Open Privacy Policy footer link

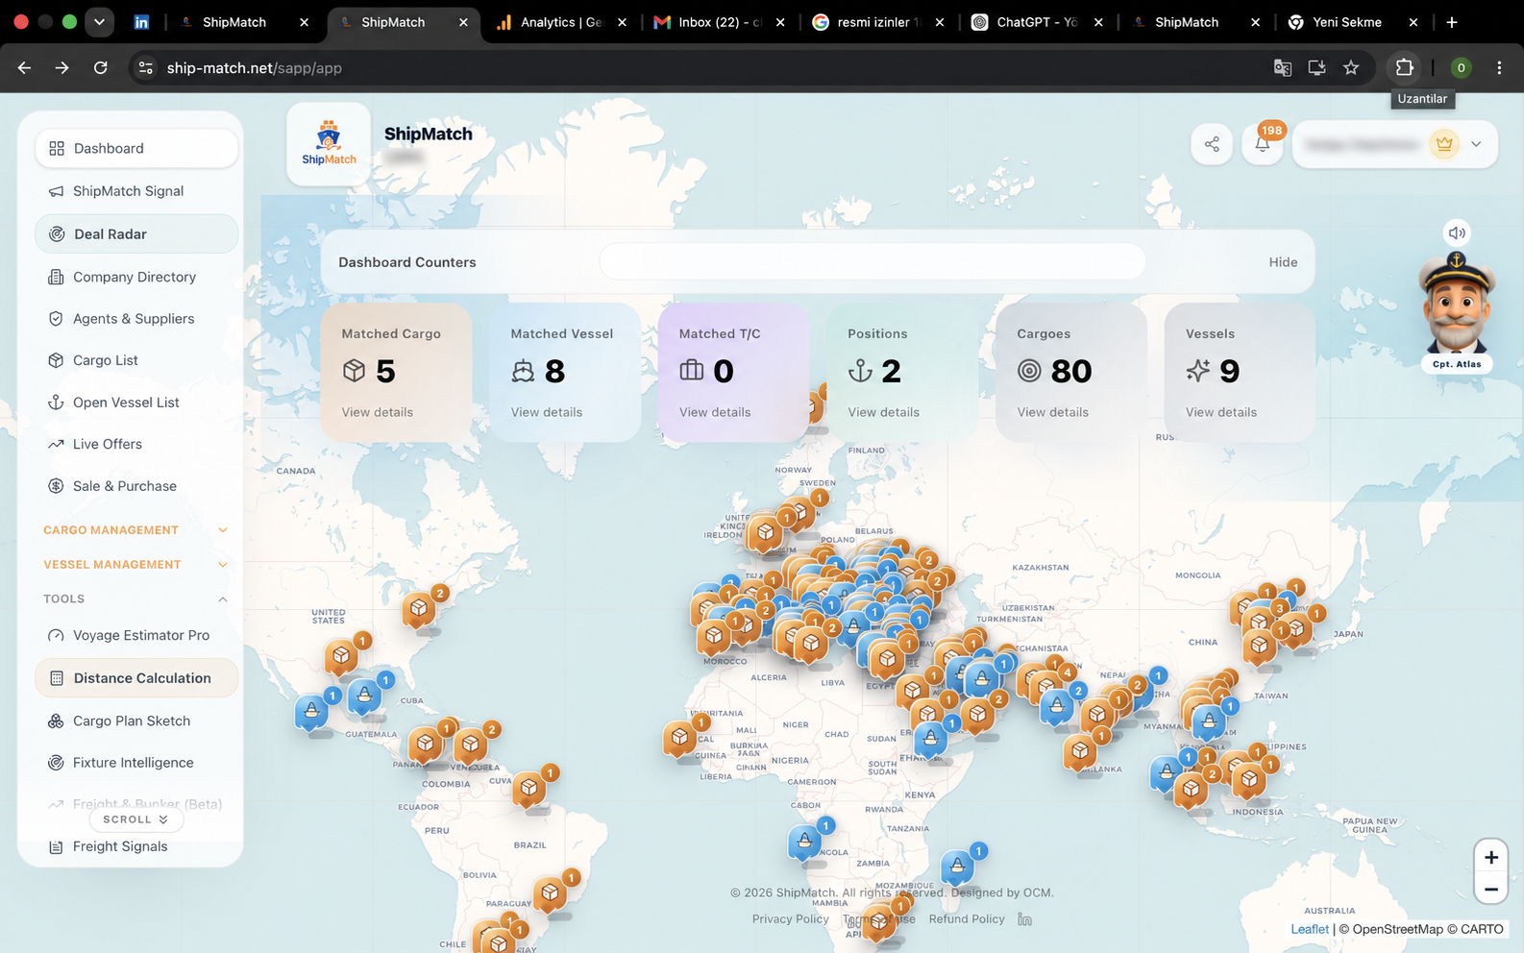coord(791,919)
